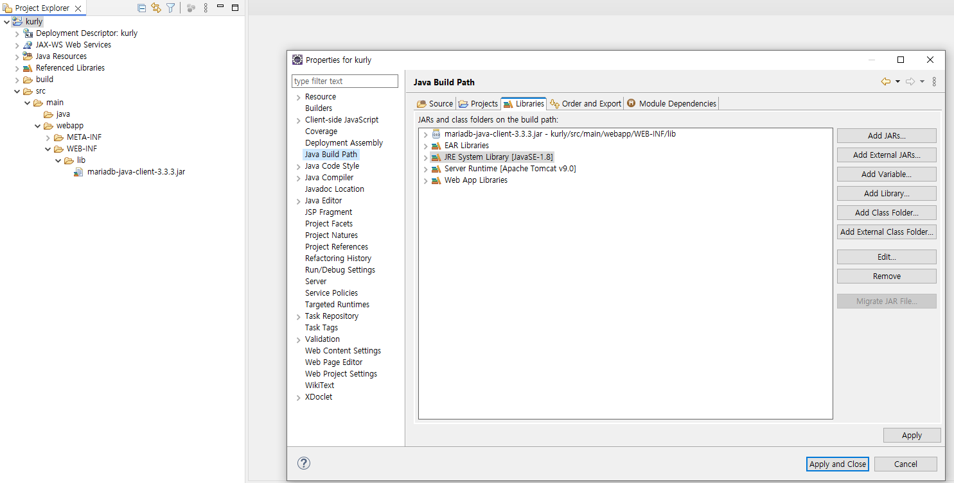Viewport: 954px width, 483px height.
Task: Expand Java Code Style category
Action: coord(298,167)
